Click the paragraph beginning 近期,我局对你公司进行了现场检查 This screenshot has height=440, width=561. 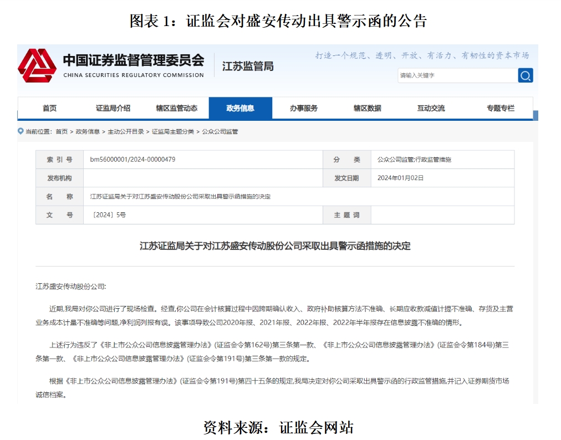tap(274, 315)
